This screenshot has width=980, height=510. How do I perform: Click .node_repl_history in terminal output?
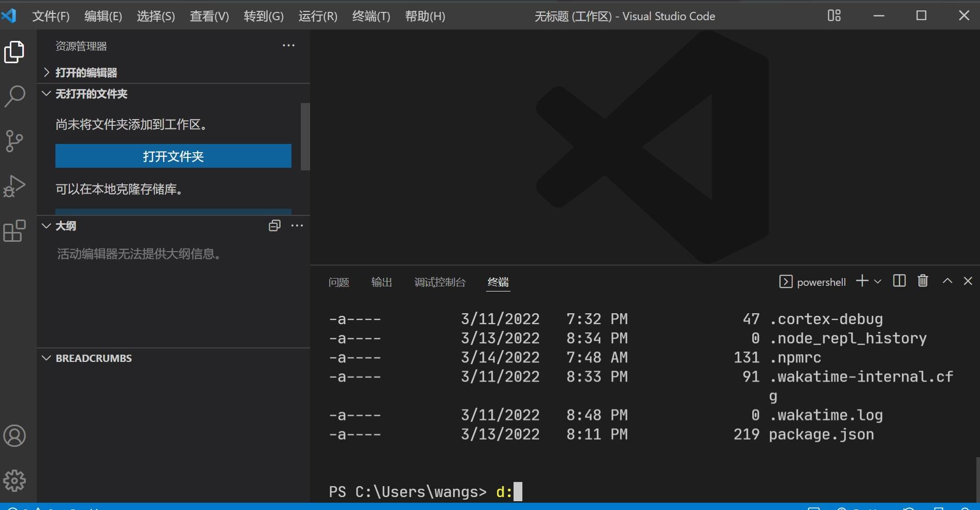coord(848,338)
